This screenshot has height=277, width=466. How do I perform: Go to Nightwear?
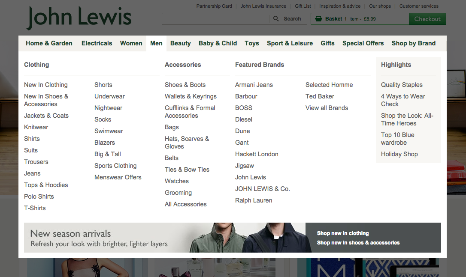click(109, 108)
